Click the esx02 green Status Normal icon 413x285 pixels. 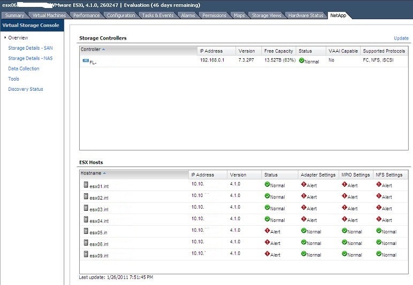(x=267, y=196)
